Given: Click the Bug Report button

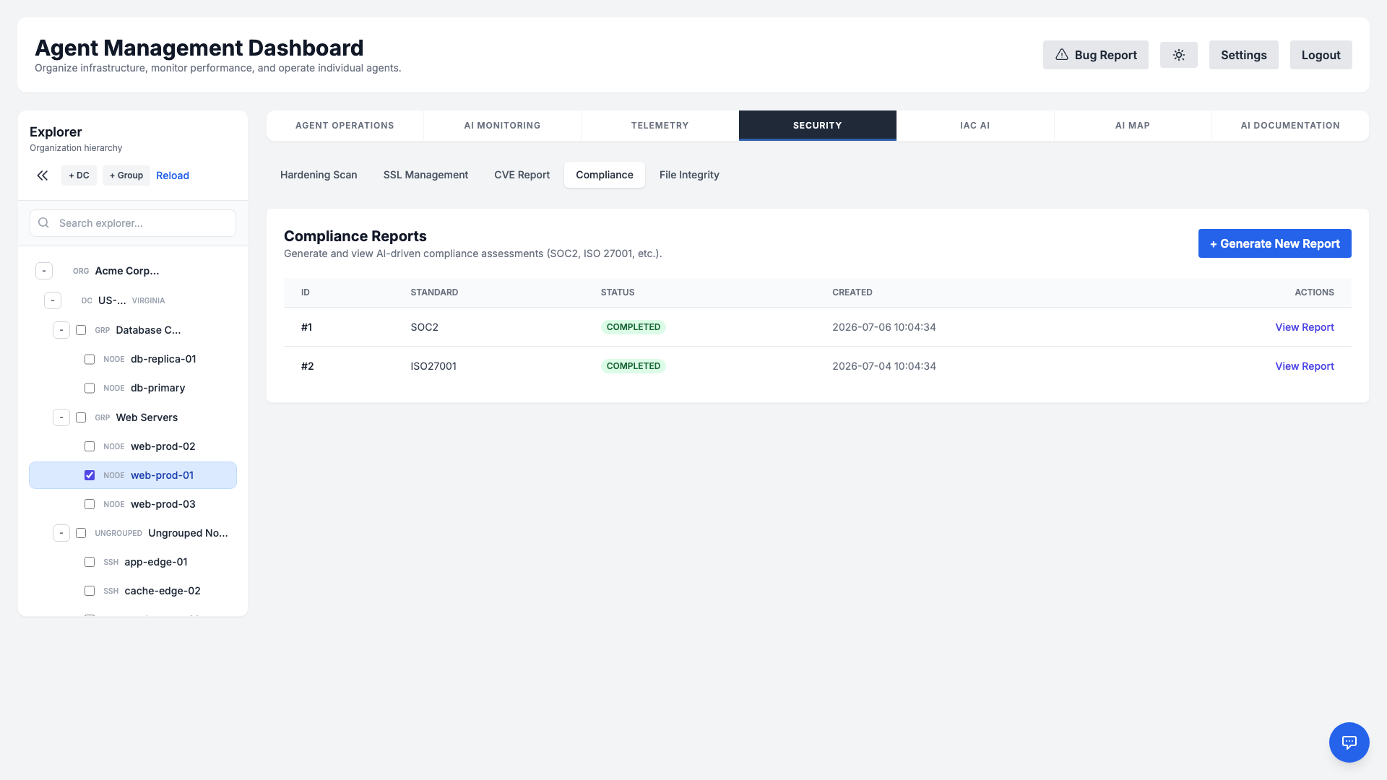Looking at the screenshot, I should pyautogui.click(x=1095, y=55).
